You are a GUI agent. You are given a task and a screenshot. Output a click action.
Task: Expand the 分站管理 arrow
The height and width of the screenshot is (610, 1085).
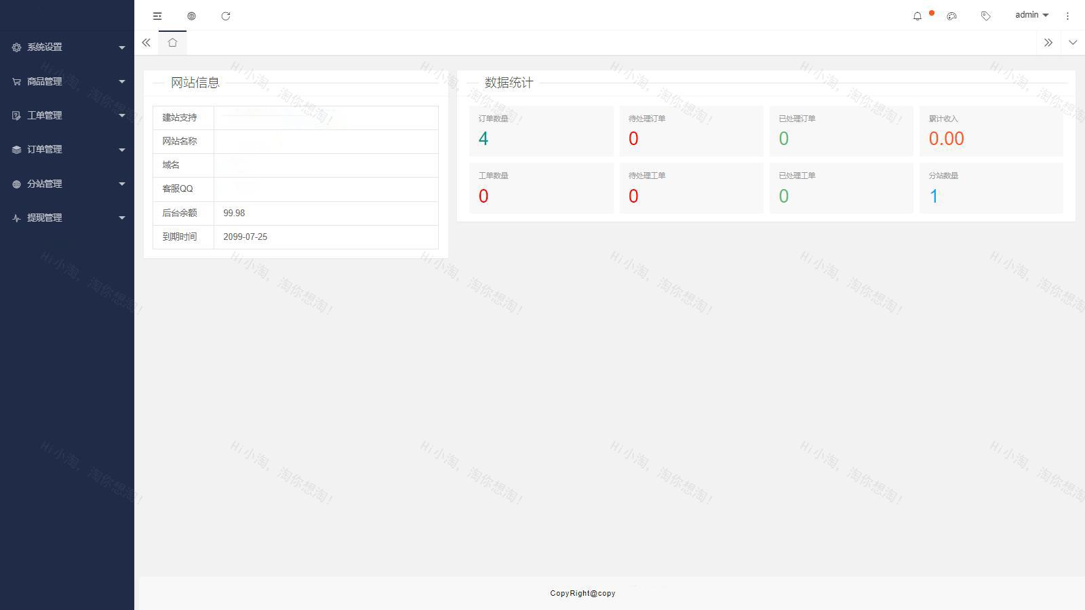click(122, 184)
